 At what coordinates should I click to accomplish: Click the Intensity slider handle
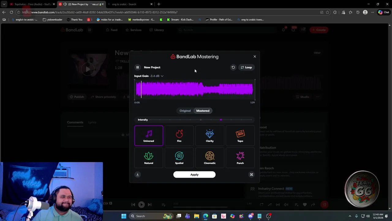[x=221, y=120]
